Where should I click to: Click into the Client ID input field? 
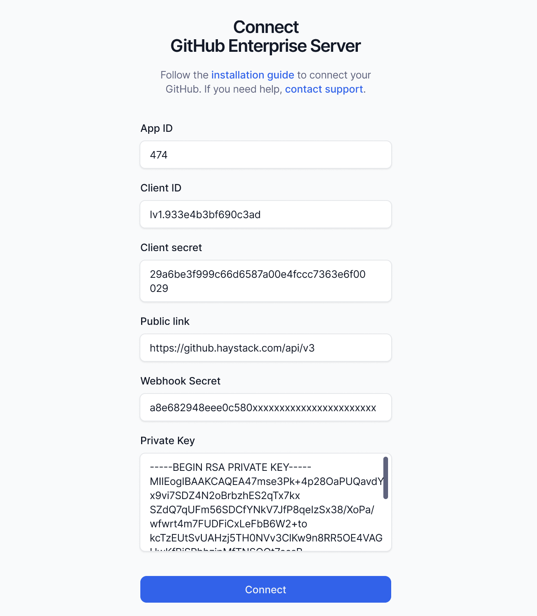[265, 214]
